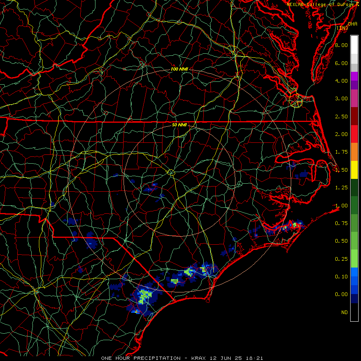Click the "4.00" legend value
This screenshot has height=361, width=361.
coord(341,81)
